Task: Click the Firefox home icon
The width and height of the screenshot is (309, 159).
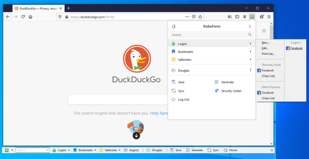Action: (30, 17)
